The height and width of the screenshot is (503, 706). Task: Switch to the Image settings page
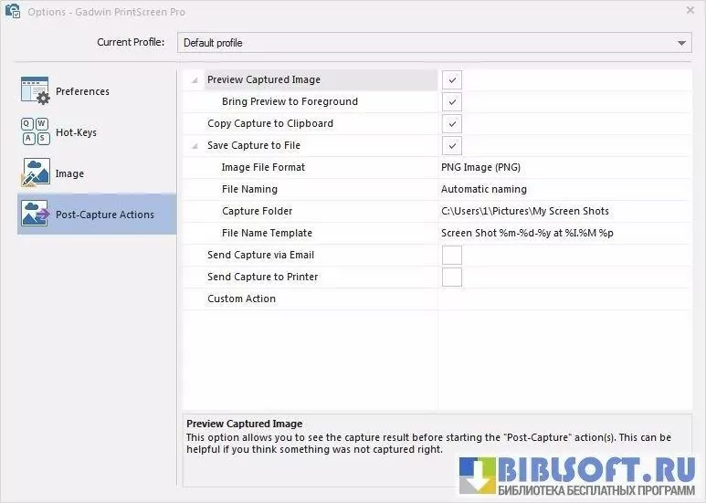(x=69, y=173)
